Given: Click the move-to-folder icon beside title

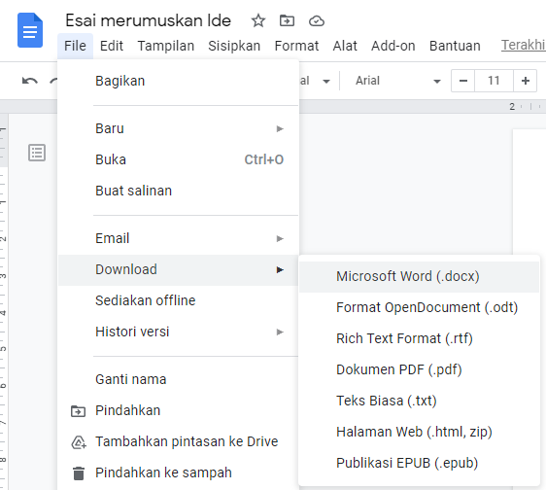Looking at the screenshot, I should [287, 20].
